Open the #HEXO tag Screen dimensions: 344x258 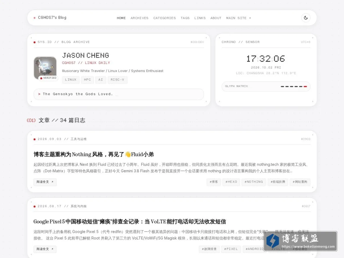[231, 182]
